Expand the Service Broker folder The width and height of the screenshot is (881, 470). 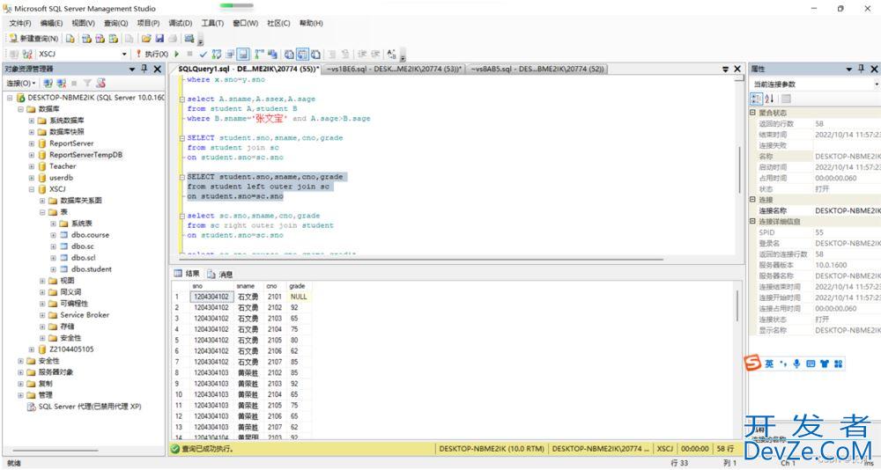[x=42, y=315]
